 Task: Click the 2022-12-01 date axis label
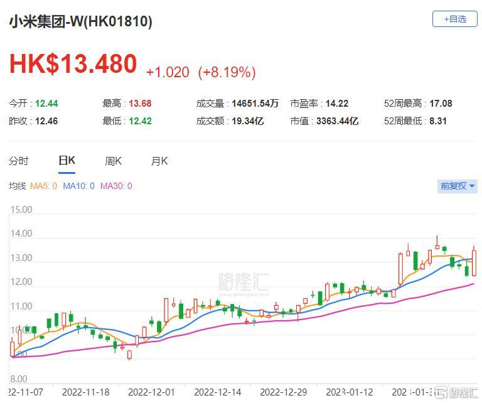(x=151, y=392)
